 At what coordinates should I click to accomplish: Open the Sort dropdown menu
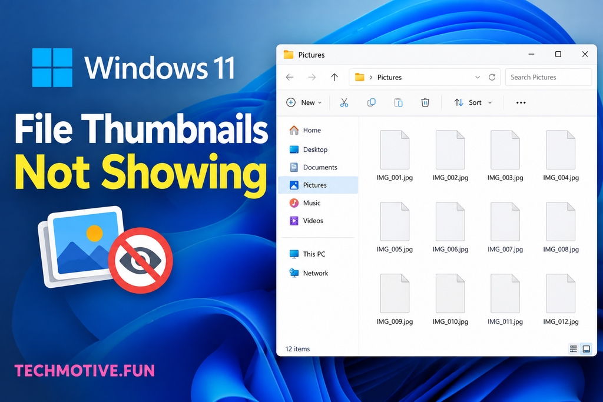point(473,102)
